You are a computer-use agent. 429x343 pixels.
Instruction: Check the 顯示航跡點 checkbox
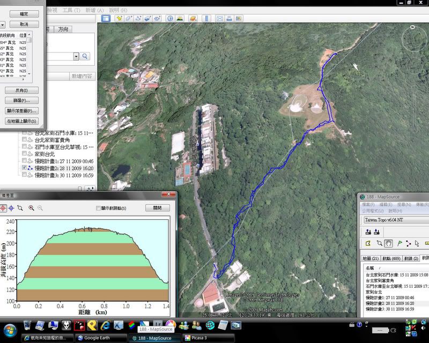(x=98, y=208)
